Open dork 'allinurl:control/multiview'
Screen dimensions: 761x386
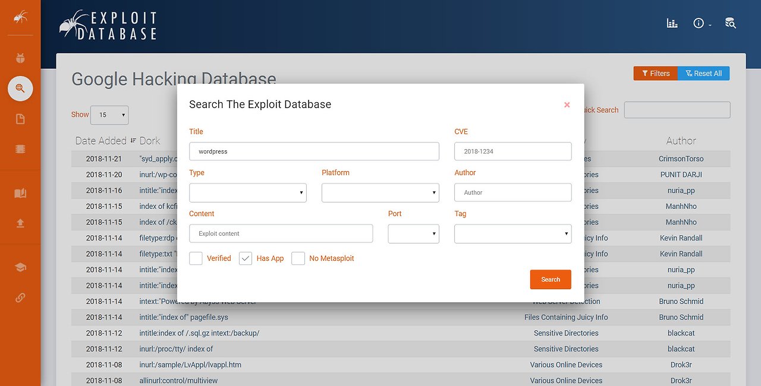coord(178,381)
